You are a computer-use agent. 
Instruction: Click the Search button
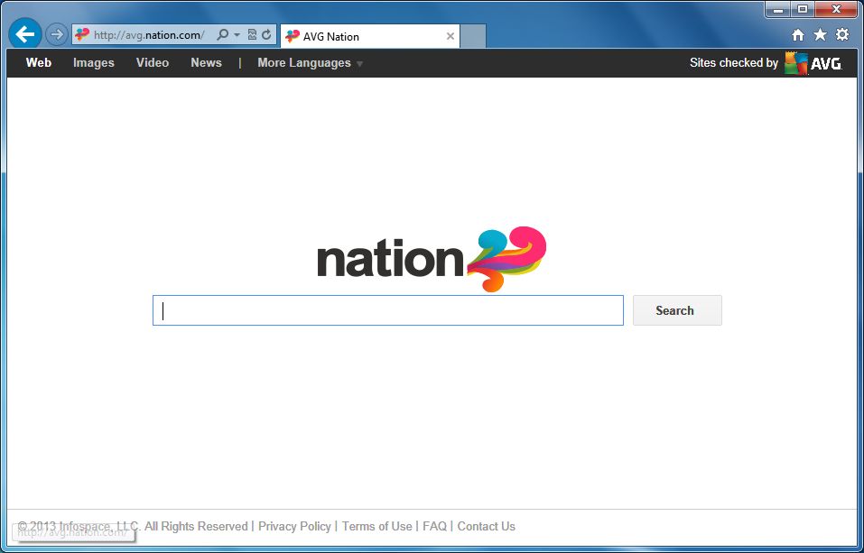pos(677,310)
